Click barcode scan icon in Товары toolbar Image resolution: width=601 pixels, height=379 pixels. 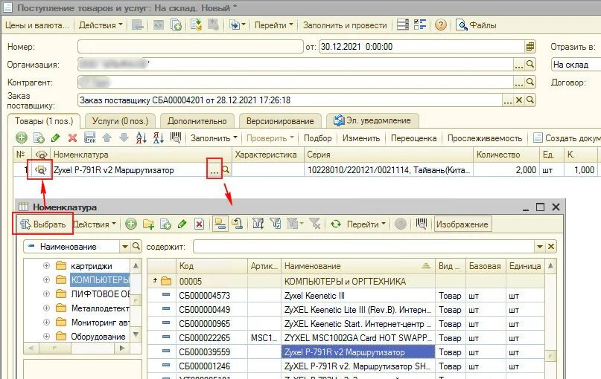(x=176, y=138)
